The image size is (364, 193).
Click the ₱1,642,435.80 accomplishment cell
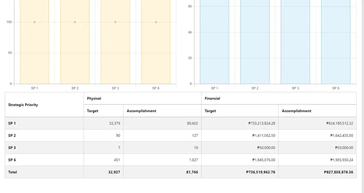click(x=317, y=136)
